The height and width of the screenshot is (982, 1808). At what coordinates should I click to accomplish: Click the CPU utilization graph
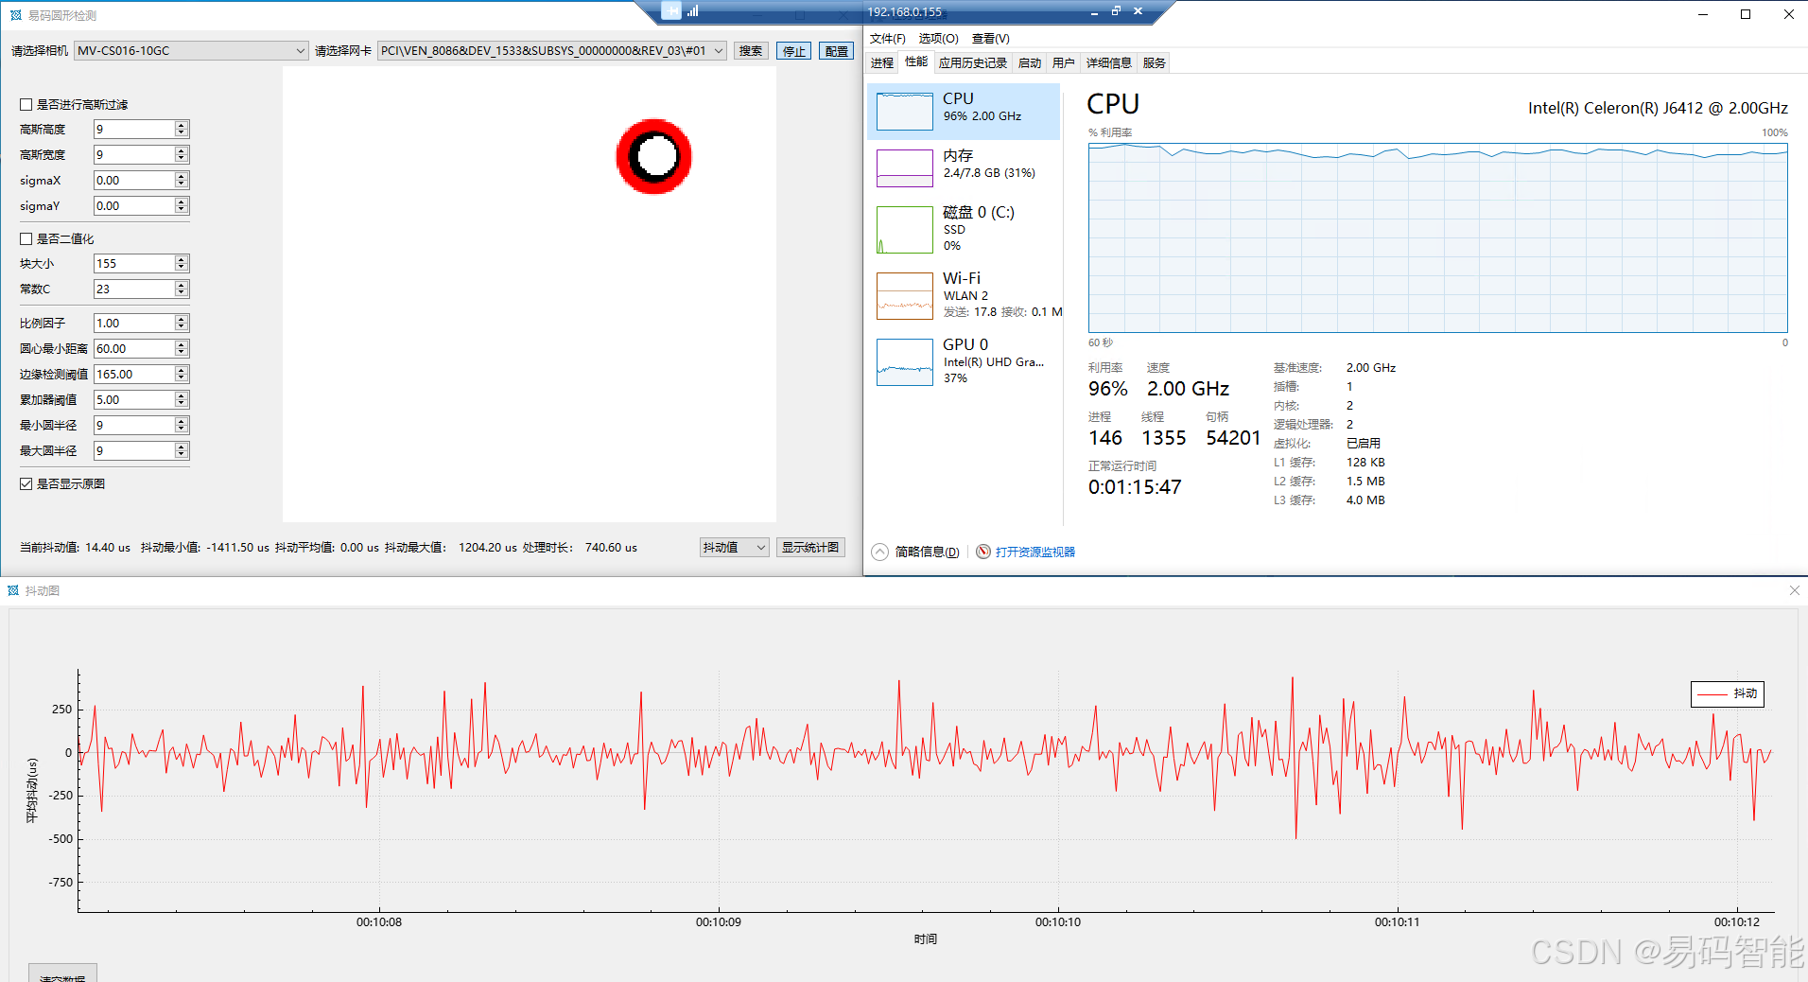pos(1437,237)
